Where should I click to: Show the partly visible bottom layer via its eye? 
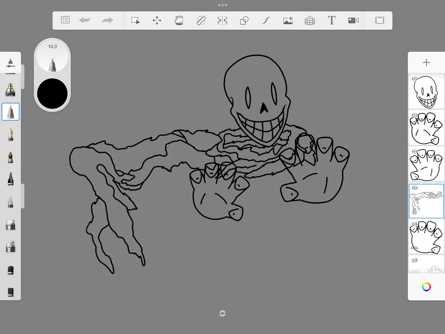(x=415, y=260)
